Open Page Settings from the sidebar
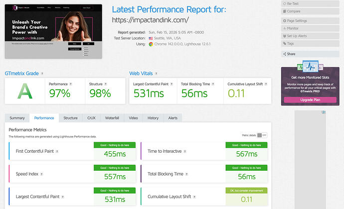Viewport: 344px width, 209px height. point(303,21)
